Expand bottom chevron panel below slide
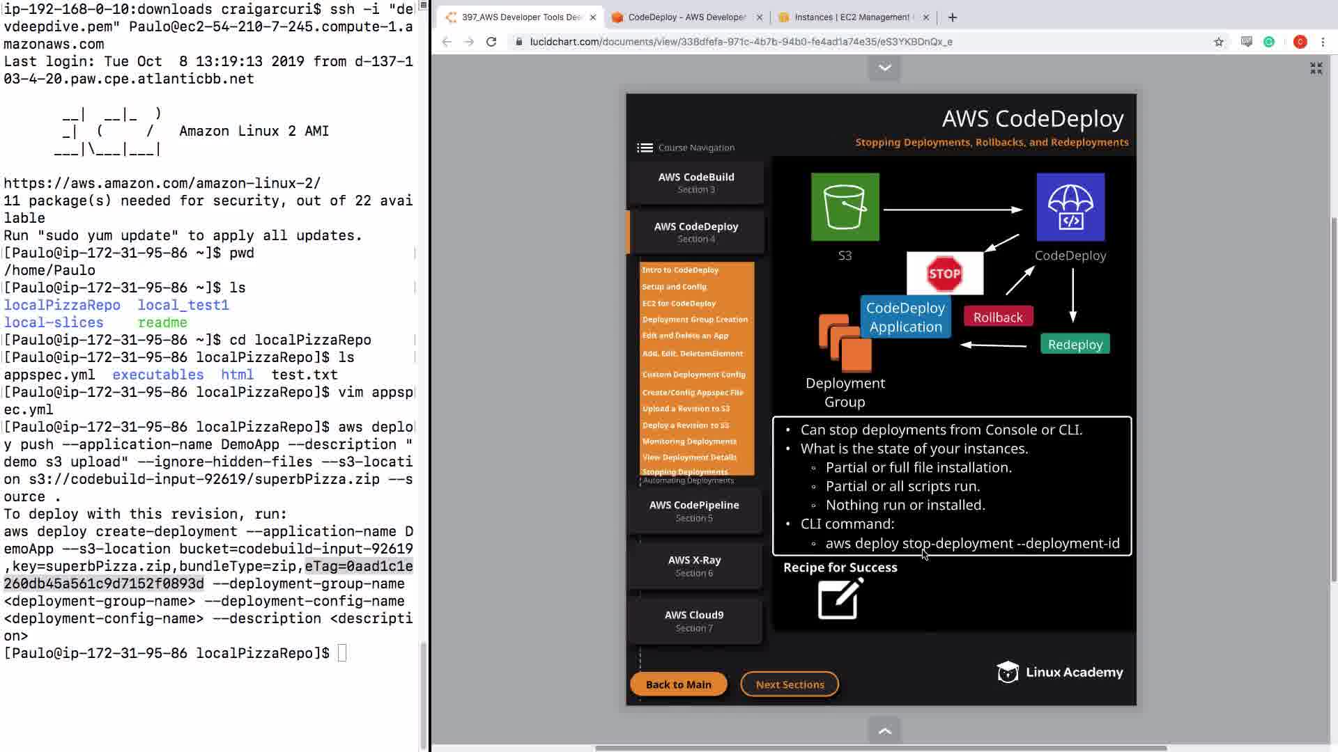The width and height of the screenshot is (1338, 752). click(884, 731)
